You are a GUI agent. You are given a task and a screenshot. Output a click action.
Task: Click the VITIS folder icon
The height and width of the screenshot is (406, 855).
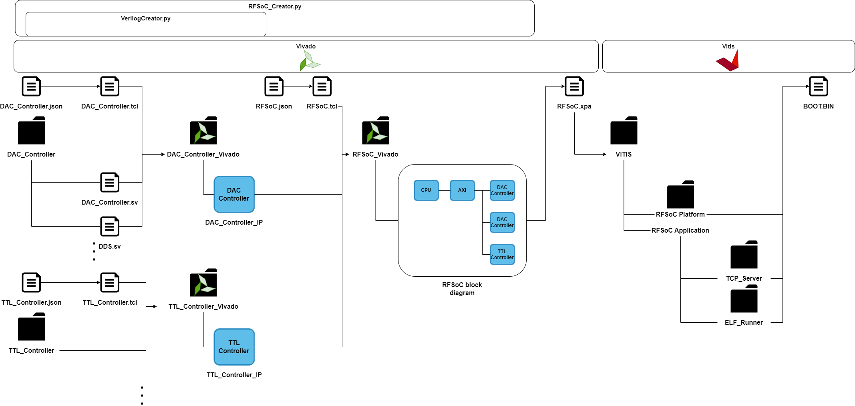pyautogui.click(x=624, y=132)
